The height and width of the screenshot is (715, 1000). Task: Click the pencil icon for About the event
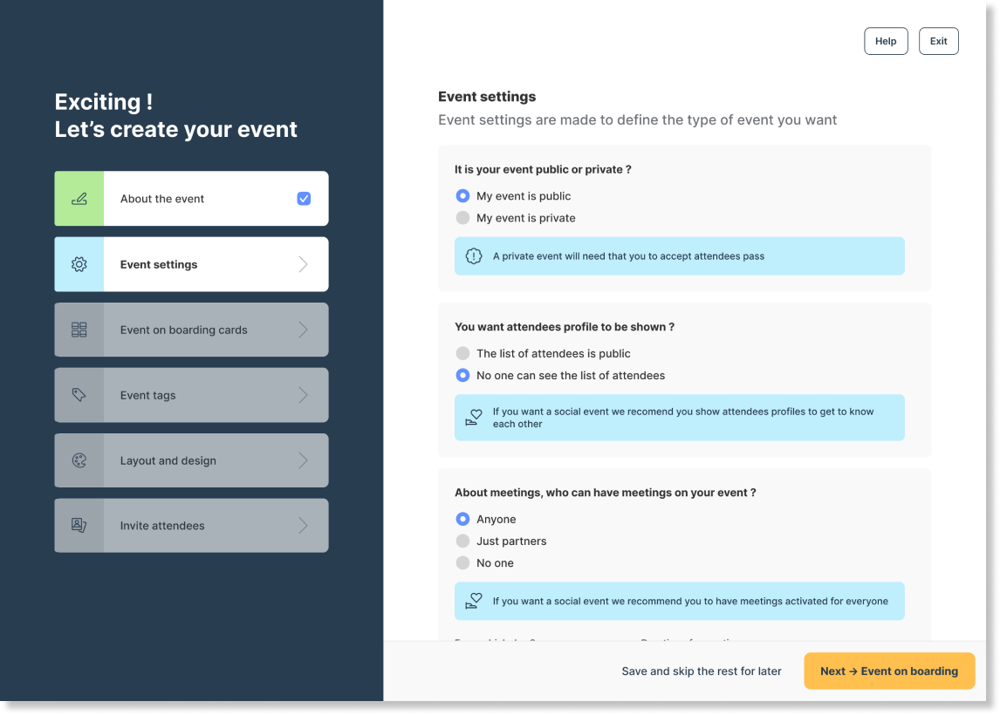click(x=79, y=199)
